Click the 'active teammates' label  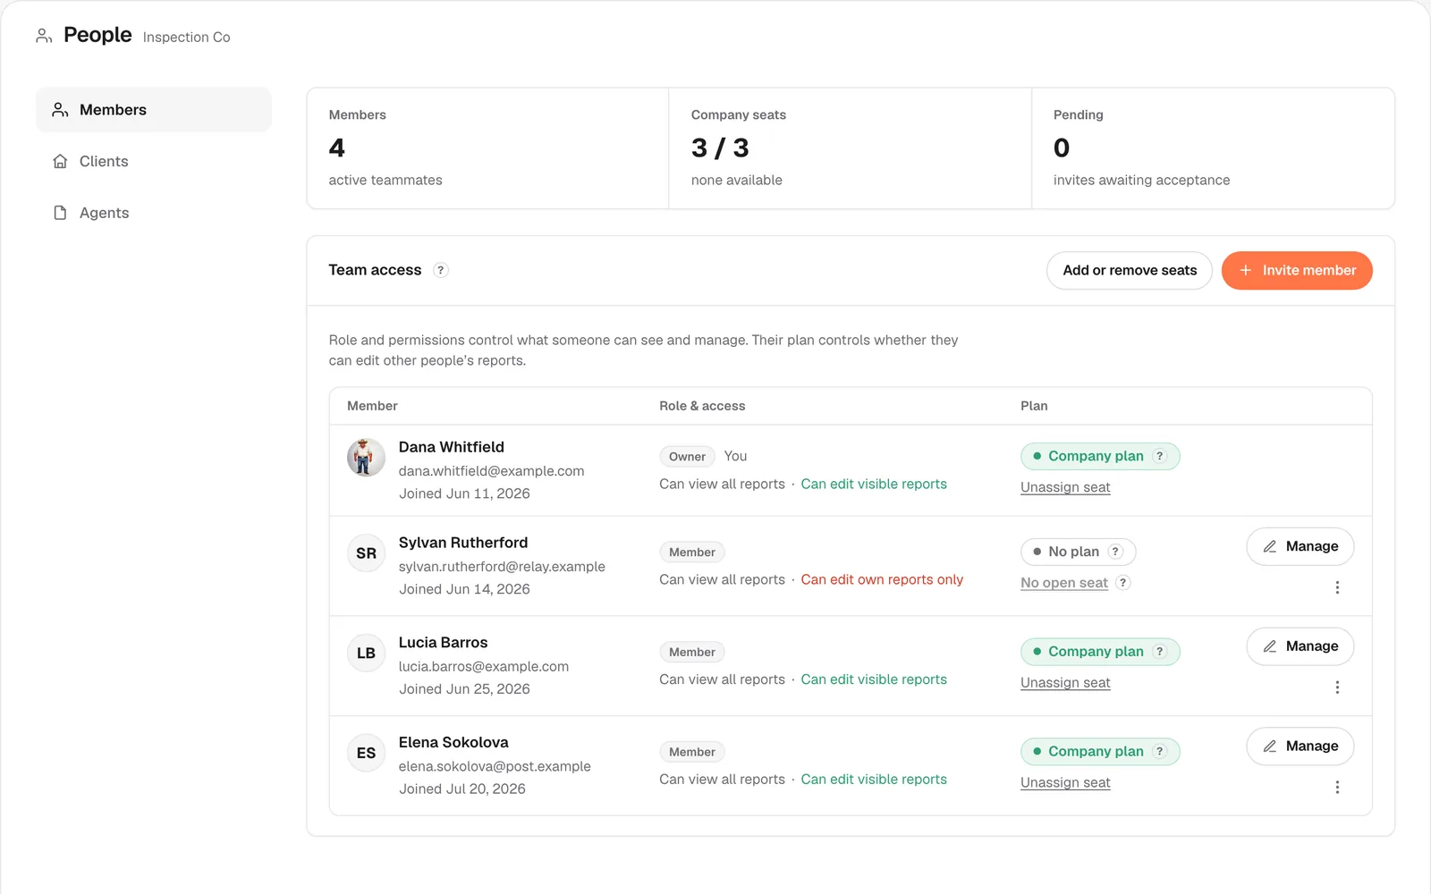(385, 181)
